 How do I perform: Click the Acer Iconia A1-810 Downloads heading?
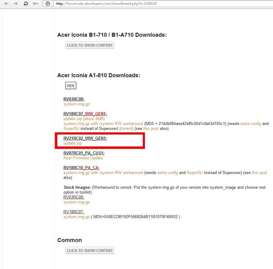[99, 75]
